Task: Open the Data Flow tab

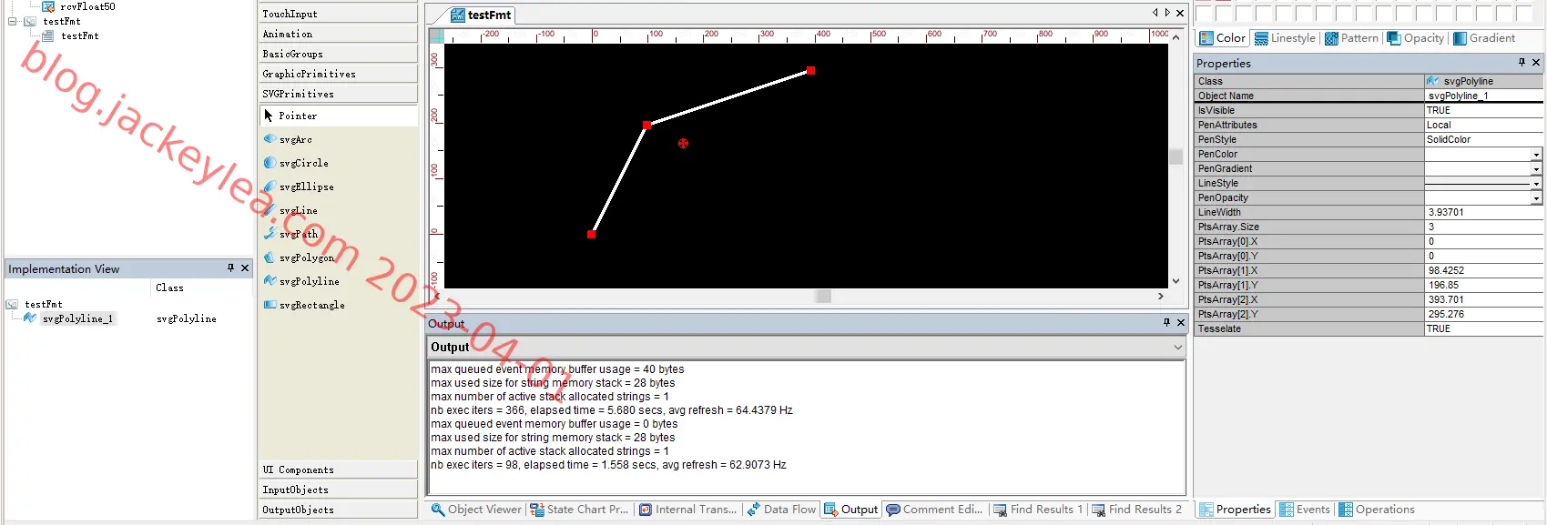Action: (781, 510)
